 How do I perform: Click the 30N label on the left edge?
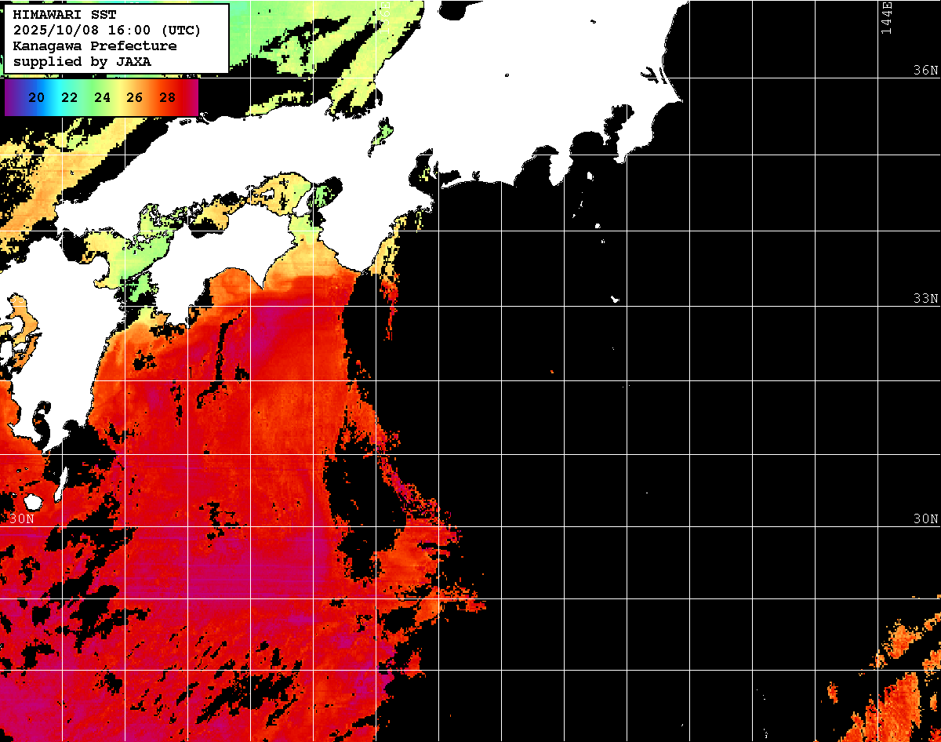(22, 519)
